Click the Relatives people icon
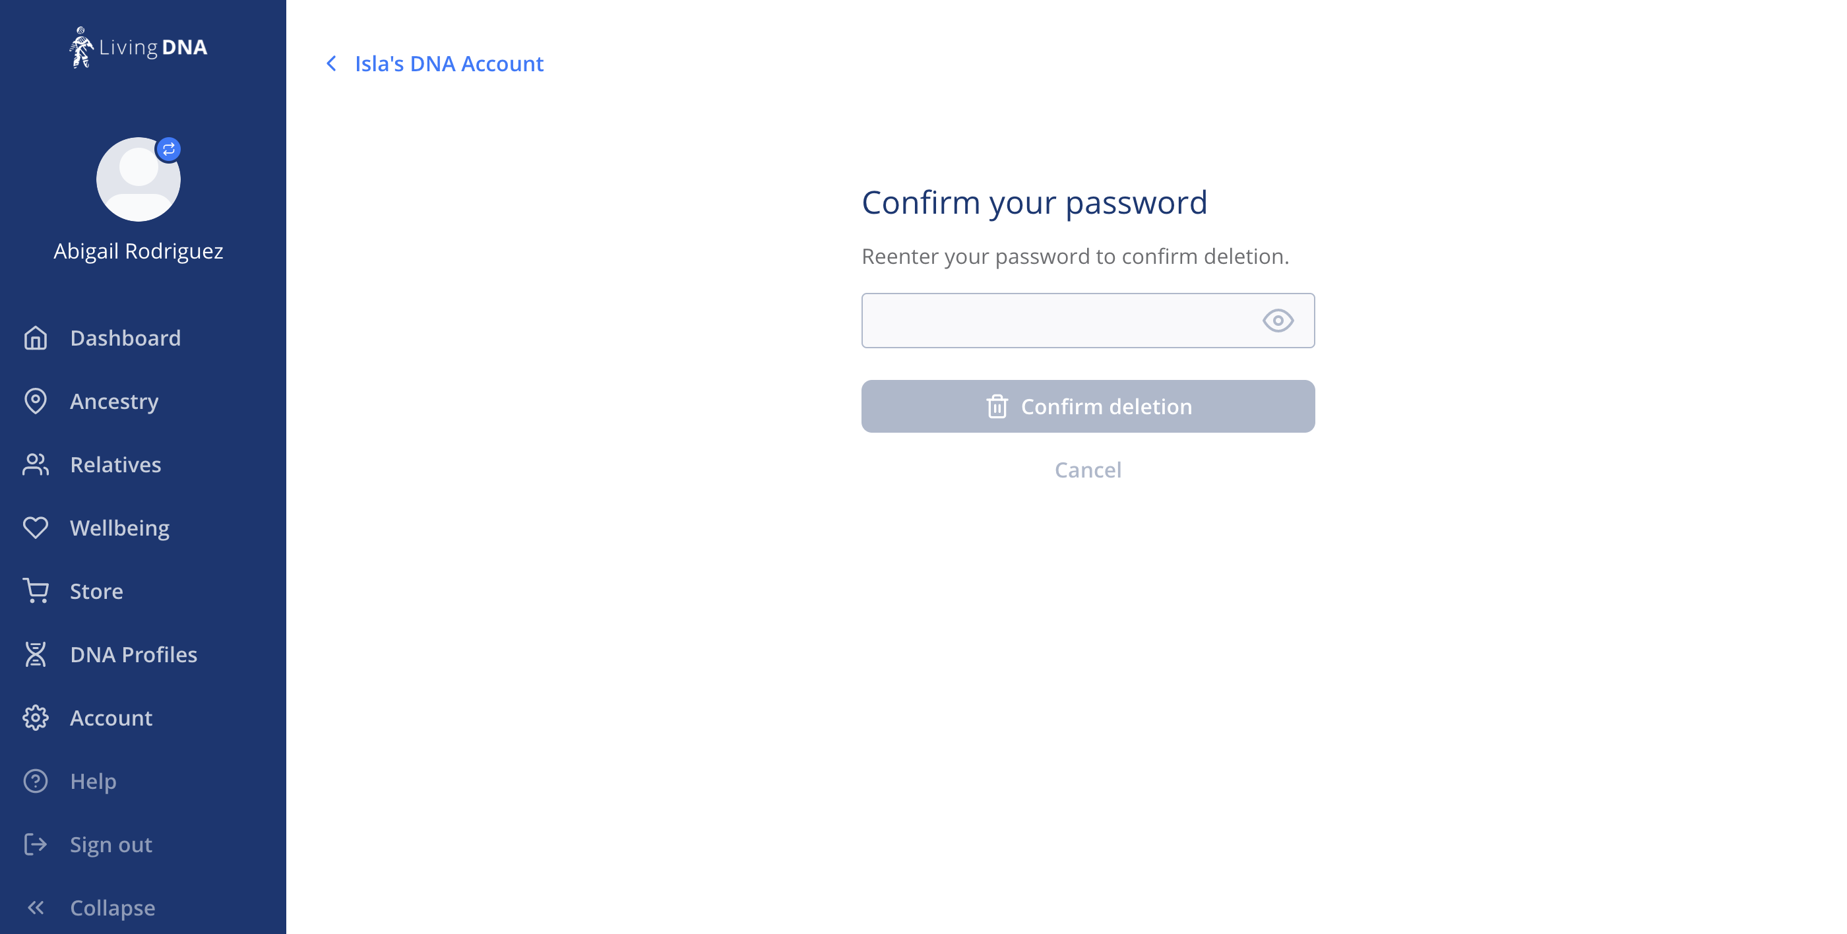The width and height of the screenshot is (1847, 934). [35, 464]
